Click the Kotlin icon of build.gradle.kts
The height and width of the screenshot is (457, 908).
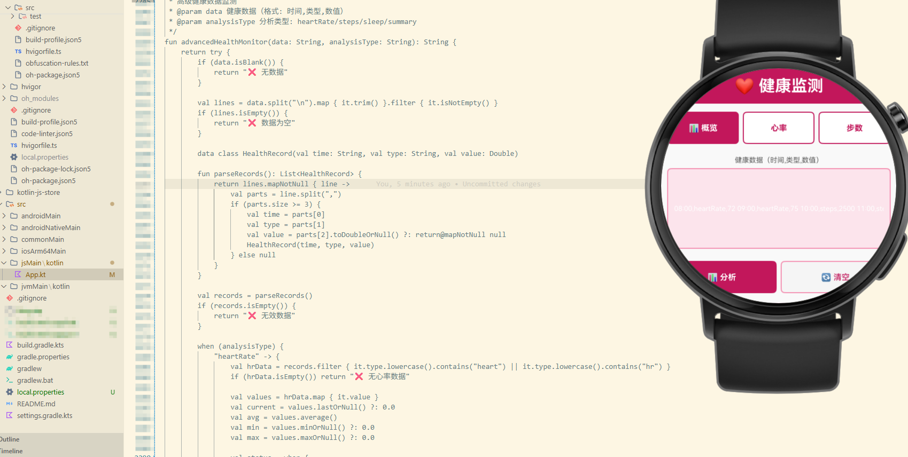pyautogui.click(x=10, y=345)
